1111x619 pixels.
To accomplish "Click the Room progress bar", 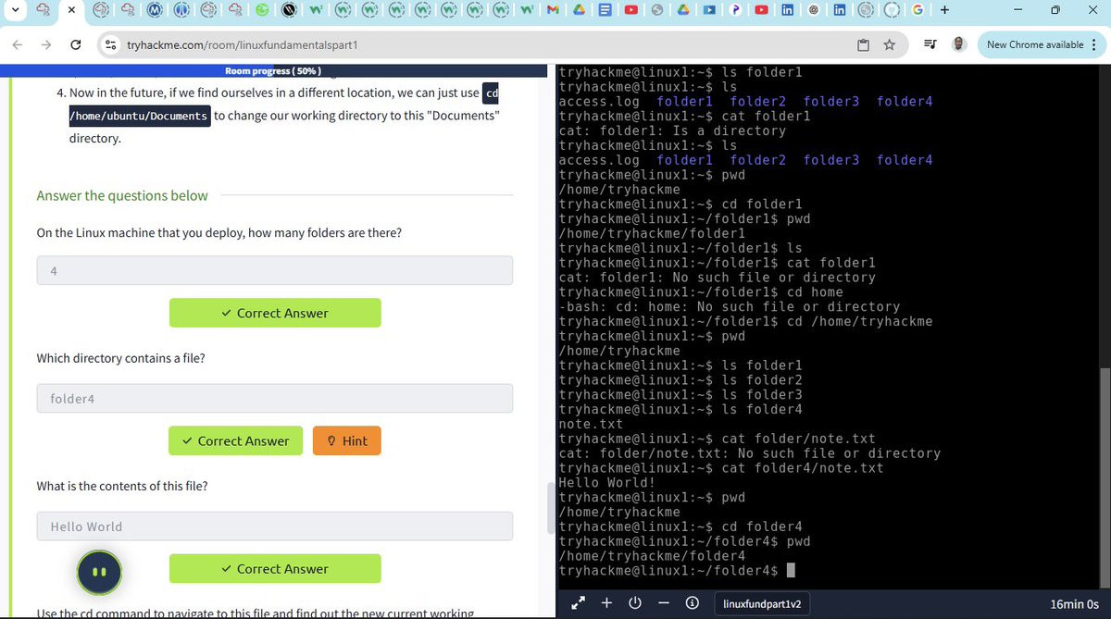I will 273,71.
